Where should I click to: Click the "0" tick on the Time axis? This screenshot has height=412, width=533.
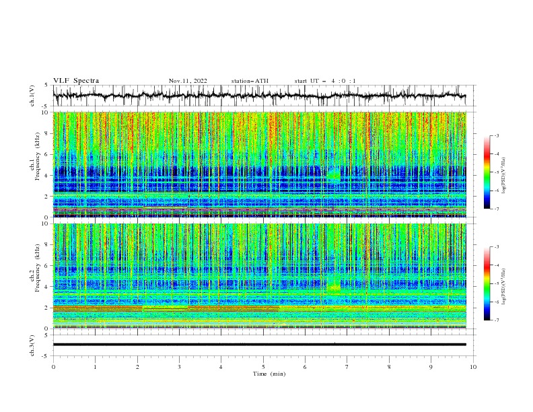pyautogui.click(x=53, y=367)
